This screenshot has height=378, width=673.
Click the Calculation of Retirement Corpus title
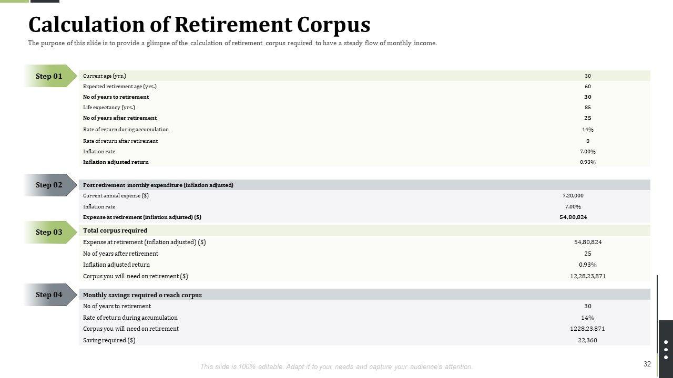tap(199, 25)
